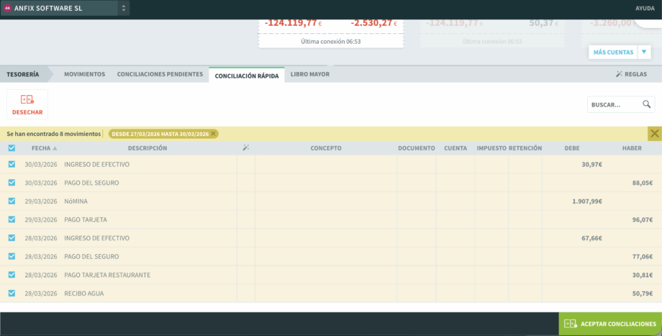Viewport: 662px width, 336px height.
Task: Close the yellow results banner
Action: pos(654,133)
